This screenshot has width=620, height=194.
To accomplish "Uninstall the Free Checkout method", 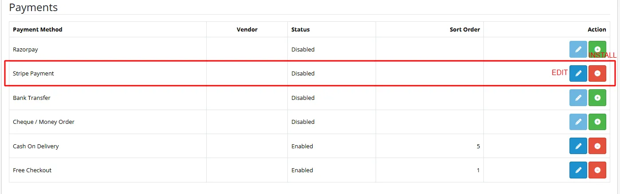I will (597, 170).
